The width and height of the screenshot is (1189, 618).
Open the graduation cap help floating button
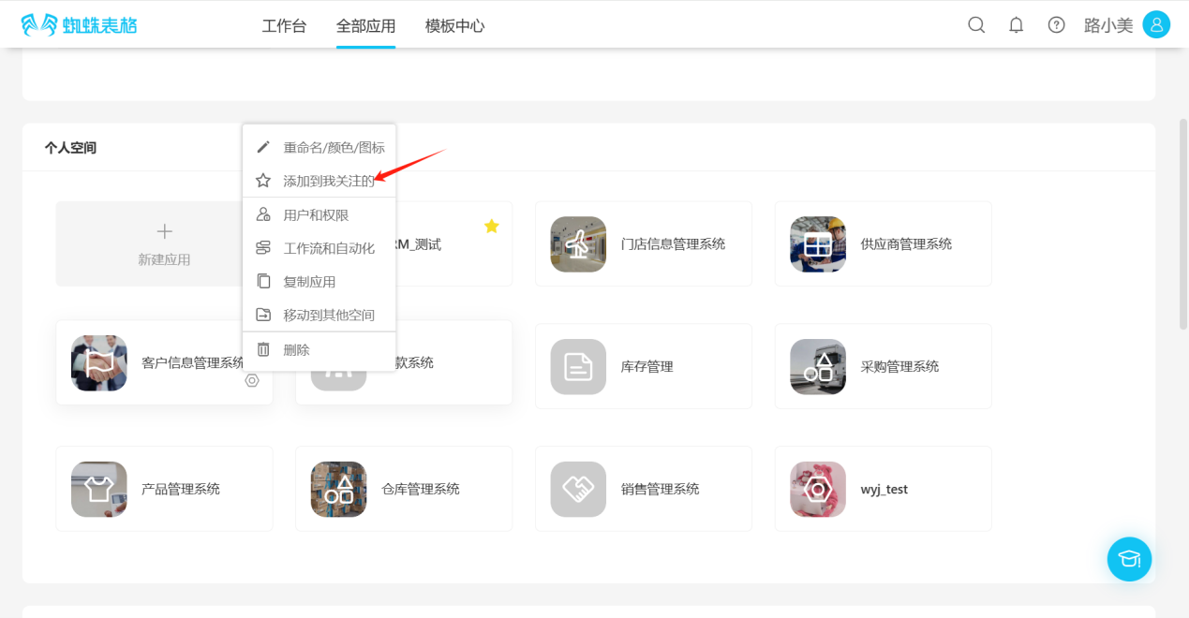(1129, 559)
